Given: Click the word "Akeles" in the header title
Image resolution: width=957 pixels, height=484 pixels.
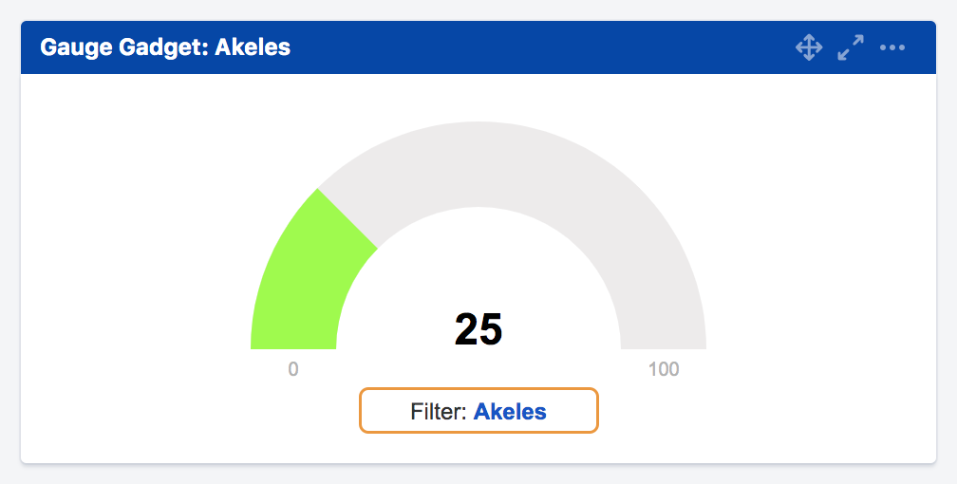Looking at the screenshot, I should 253,47.
